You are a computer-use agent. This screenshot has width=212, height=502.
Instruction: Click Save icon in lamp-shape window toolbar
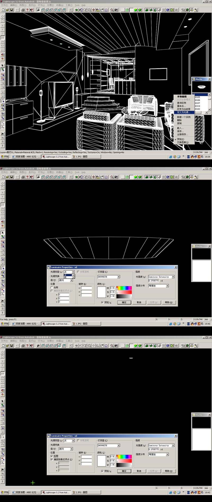[x=12, y=177]
